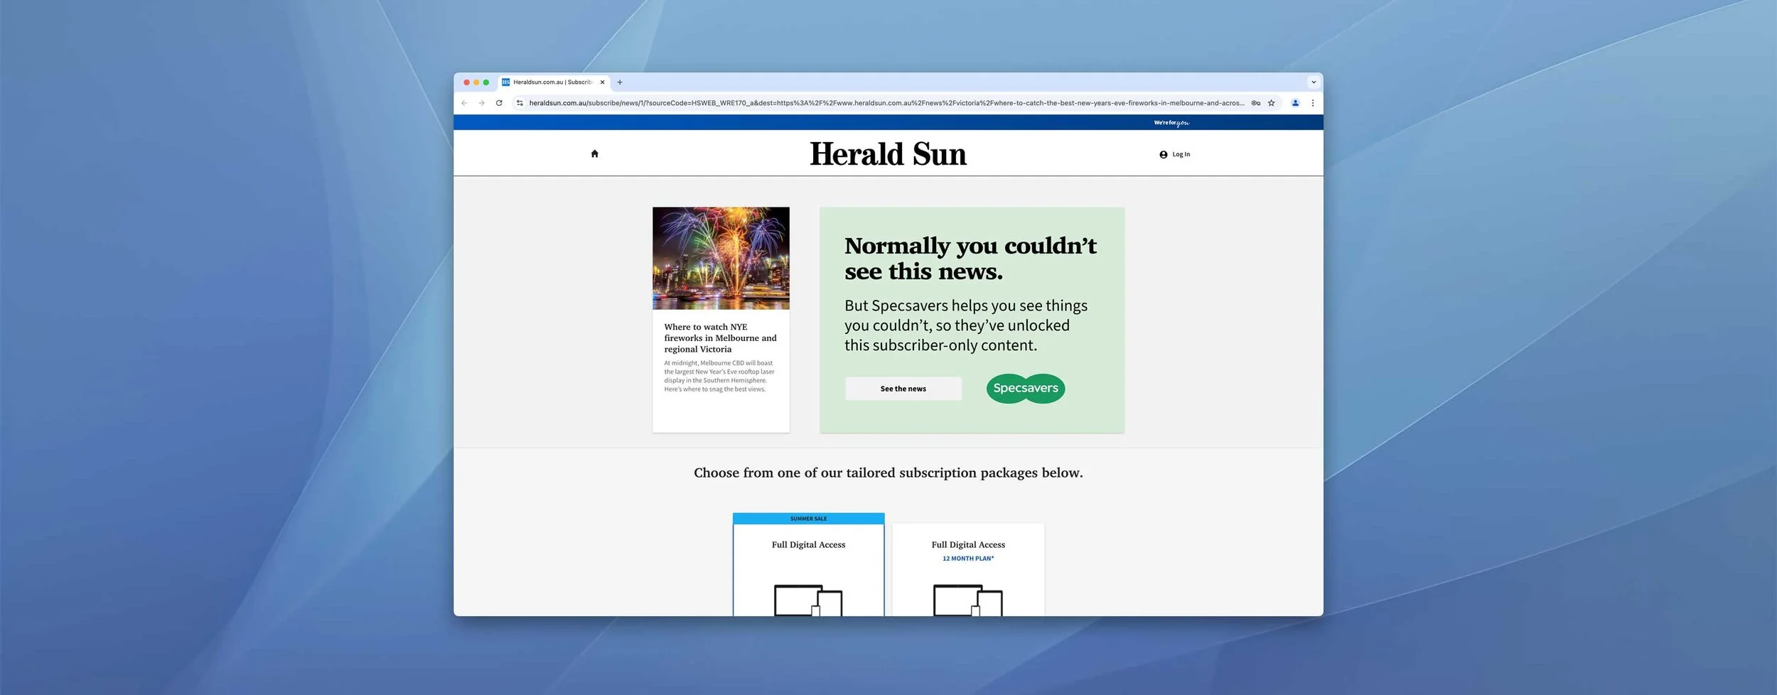
Task: Reload the Herald Sun page
Action: [499, 103]
